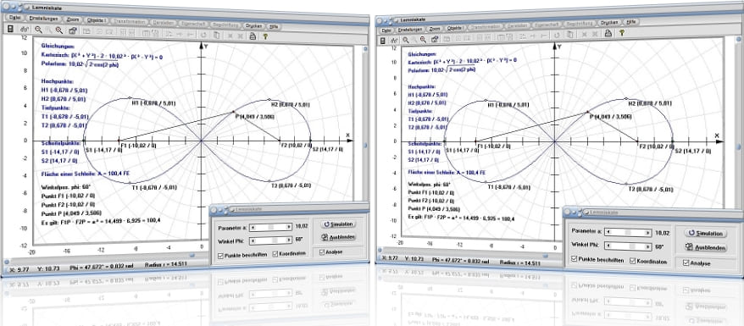Toggle 'Analyse' checkbox in right dialog
Viewport: 744px width, 326px height.
[x=686, y=263]
